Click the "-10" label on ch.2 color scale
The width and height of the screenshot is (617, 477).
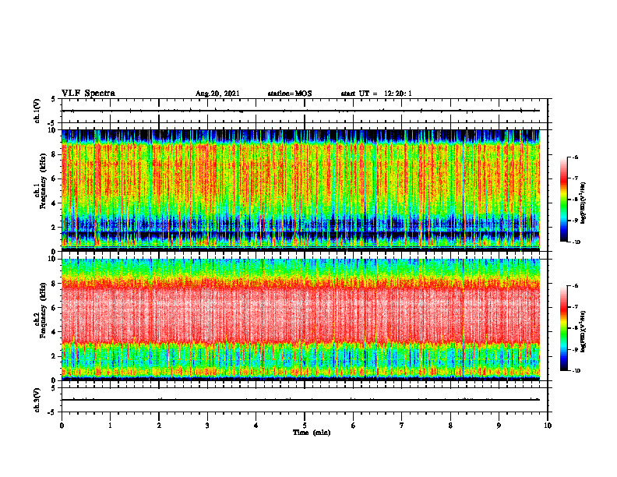tap(576, 371)
